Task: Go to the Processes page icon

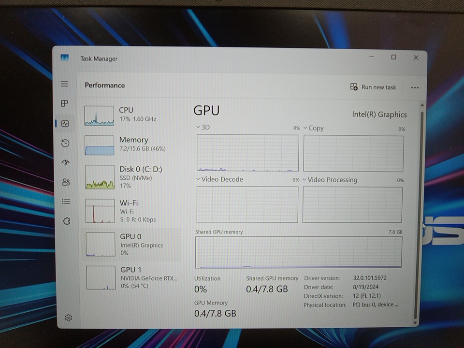Action: click(65, 103)
